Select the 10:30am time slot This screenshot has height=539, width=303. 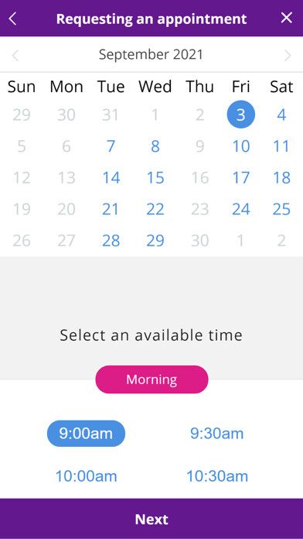(x=217, y=476)
